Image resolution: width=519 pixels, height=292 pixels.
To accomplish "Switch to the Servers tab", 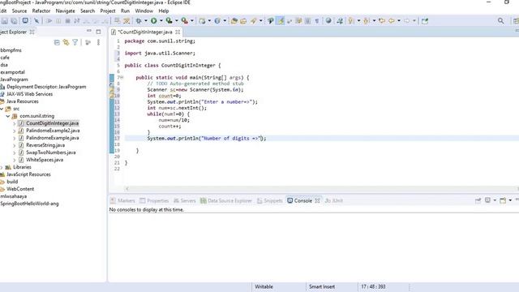I will (x=185, y=200).
